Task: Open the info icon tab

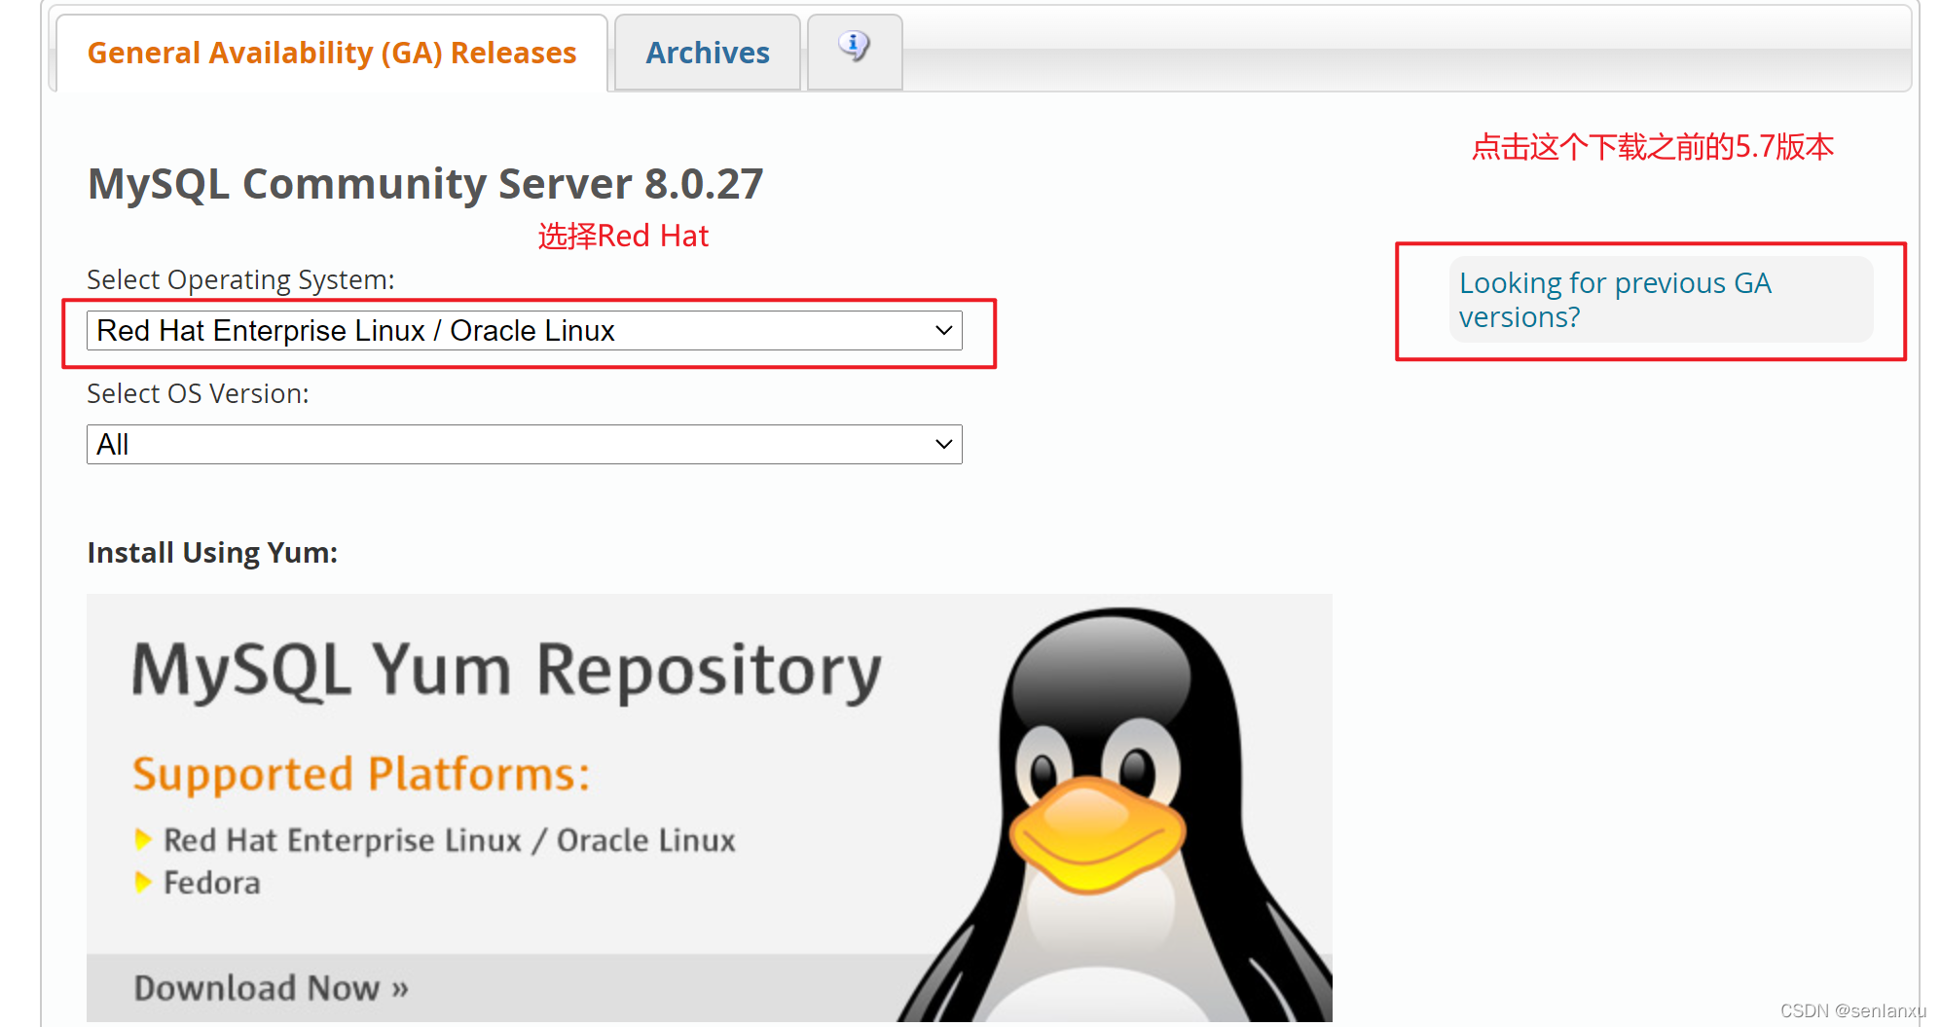Action: (x=855, y=51)
